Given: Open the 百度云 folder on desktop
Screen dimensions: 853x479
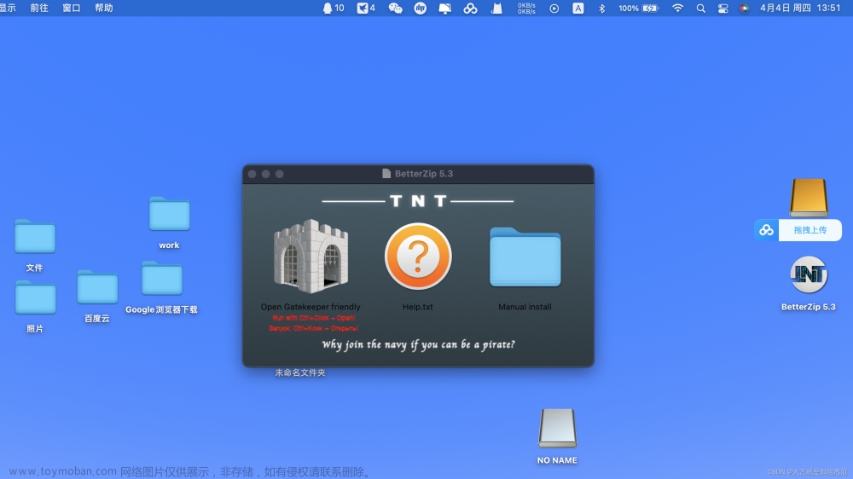Looking at the screenshot, I should (97, 287).
